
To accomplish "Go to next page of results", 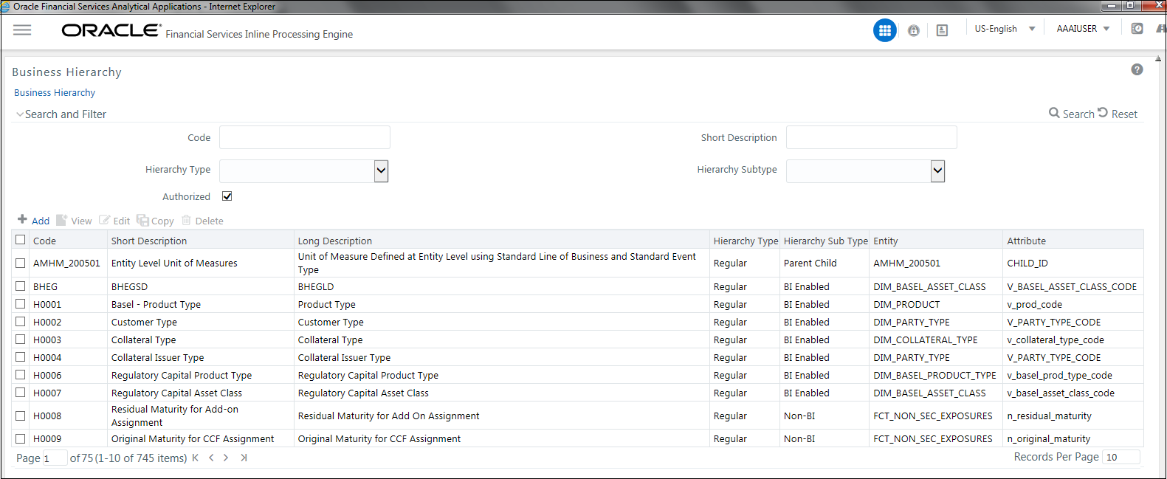I will point(226,458).
